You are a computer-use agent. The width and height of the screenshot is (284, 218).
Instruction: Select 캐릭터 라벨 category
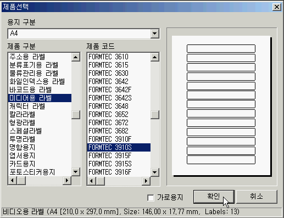pos(40,106)
